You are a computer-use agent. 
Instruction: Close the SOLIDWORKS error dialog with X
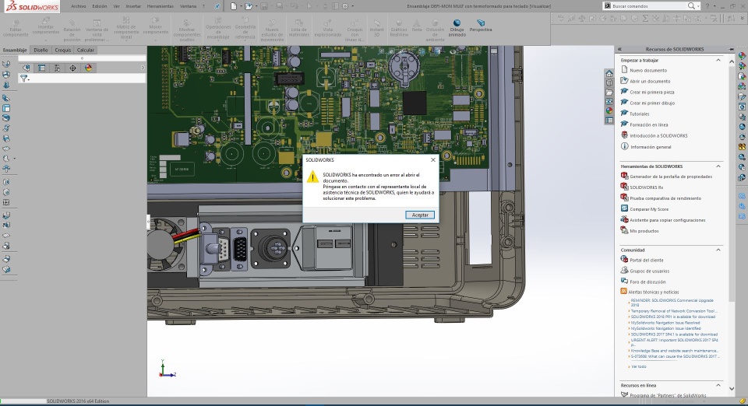coord(432,159)
